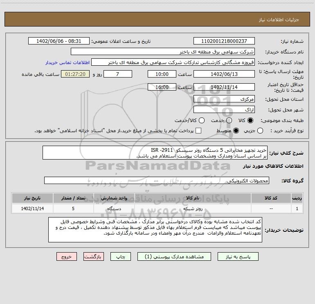Click the پاسخ به نیاز button
Image resolution: width=315 pixels, height=304 pixels.
238,257
